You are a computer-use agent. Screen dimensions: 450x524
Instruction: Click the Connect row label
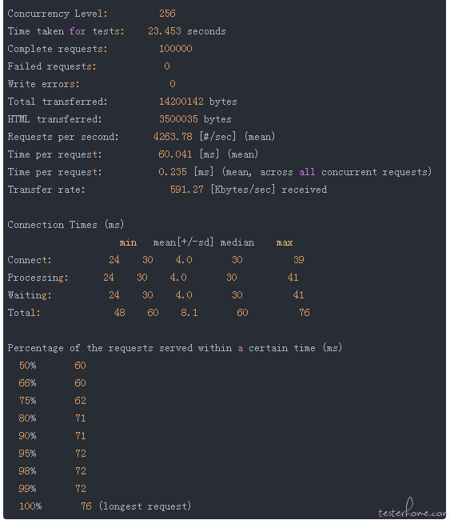pyautogui.click(x=30, y=260)
